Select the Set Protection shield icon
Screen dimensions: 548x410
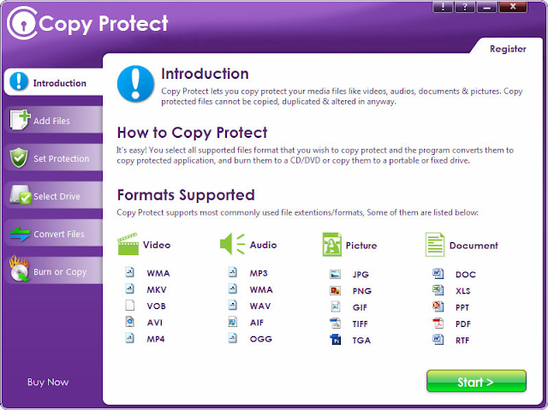coord(19,157)
